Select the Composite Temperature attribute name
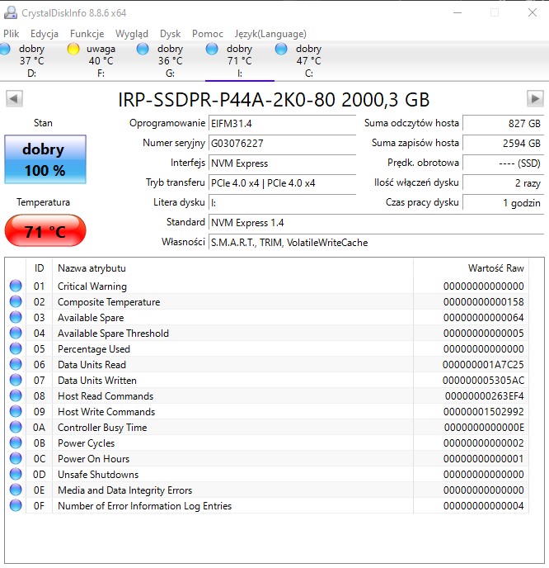Image resolution: width=549 pixels, height=568 pixels. 109,302
